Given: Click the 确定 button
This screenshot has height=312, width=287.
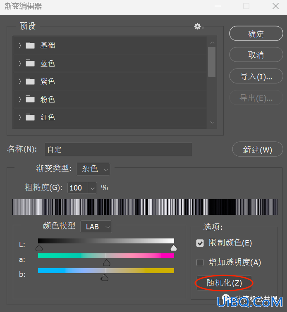Looking at the screenshot, I should coord(256,33).
